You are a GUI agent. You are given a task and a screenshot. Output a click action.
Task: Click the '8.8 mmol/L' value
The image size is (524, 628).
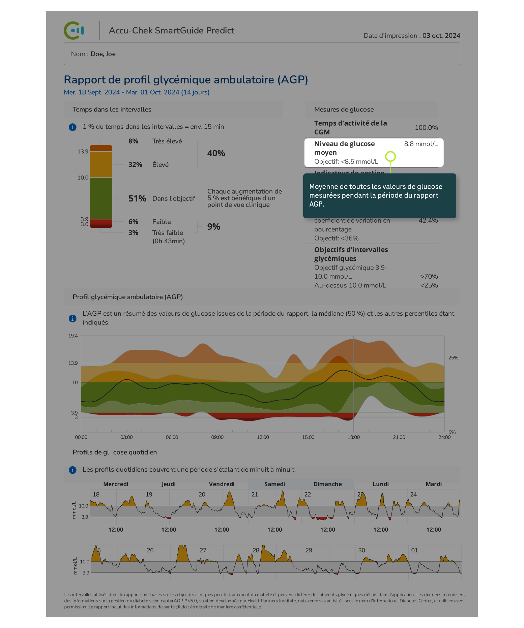pos(421,144)
